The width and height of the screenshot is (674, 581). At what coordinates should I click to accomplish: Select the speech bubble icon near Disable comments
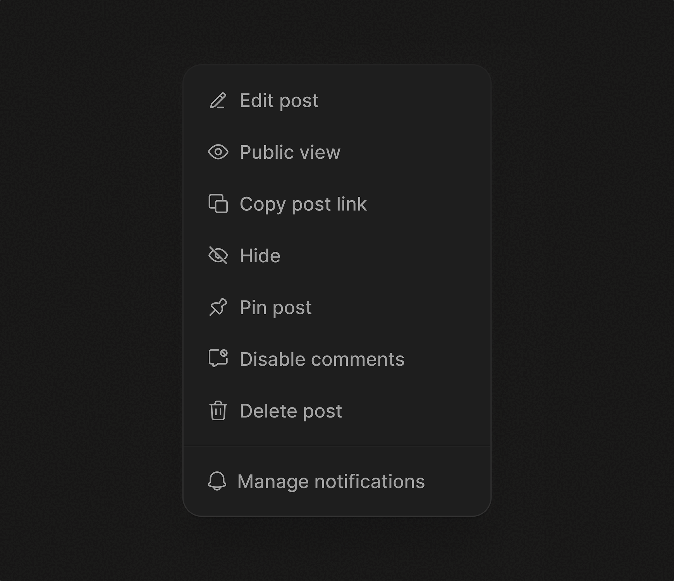pos(218,359)
